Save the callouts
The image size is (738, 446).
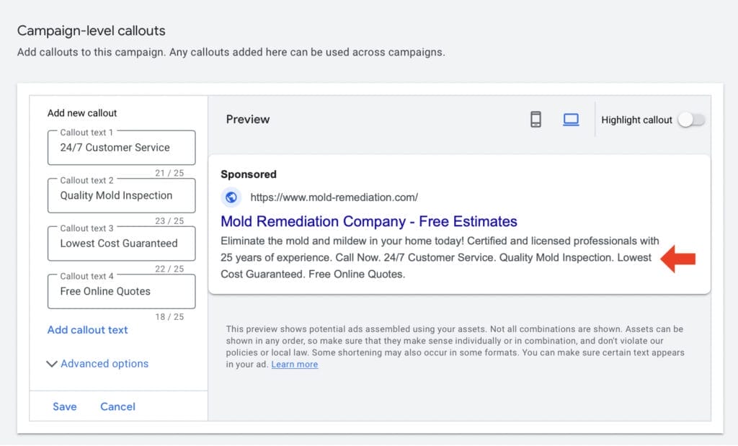pos(64,406)
